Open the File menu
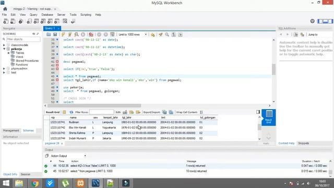Viewport: 334px width, 188px height. click(x=4, y=15)
